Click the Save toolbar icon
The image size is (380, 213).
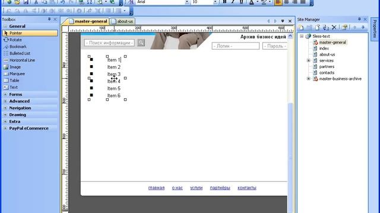(26, 2)
